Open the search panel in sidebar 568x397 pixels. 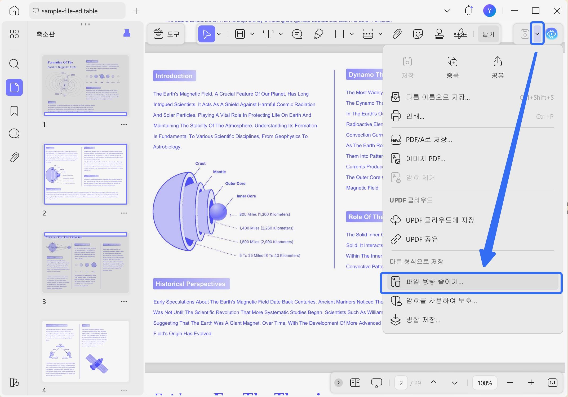click(14, 64)
